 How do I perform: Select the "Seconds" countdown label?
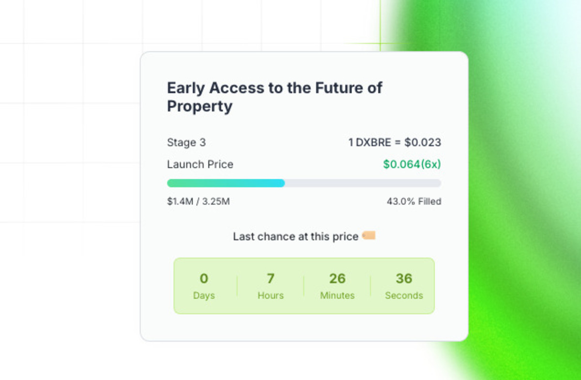tap(404, 295)
